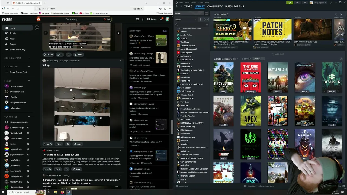Favorite r/ArcRaiders with star

28,160
